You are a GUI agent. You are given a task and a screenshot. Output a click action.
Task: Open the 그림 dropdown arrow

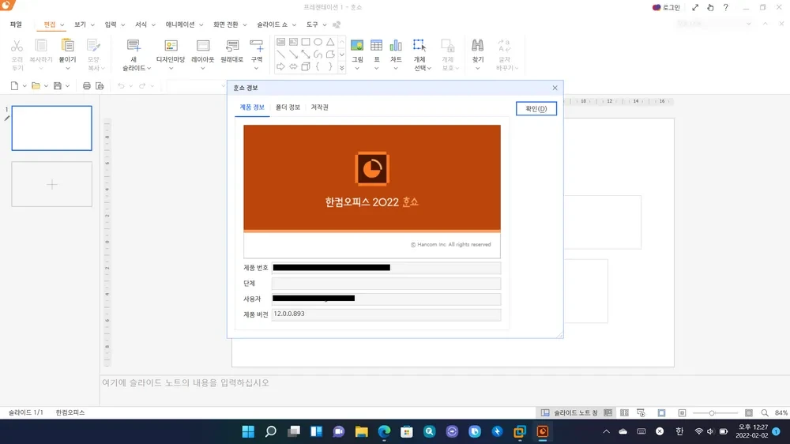pos(357,69)
